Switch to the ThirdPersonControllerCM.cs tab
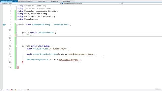The image size is (162, 91). click(x=26, y=1)
